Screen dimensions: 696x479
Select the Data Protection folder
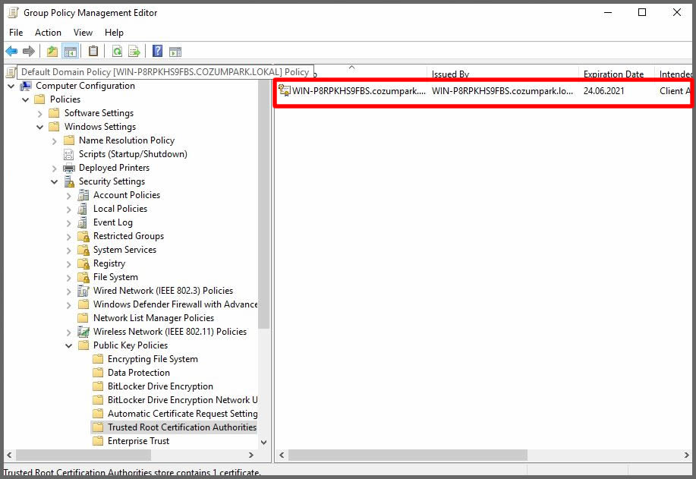coord(138,373)
